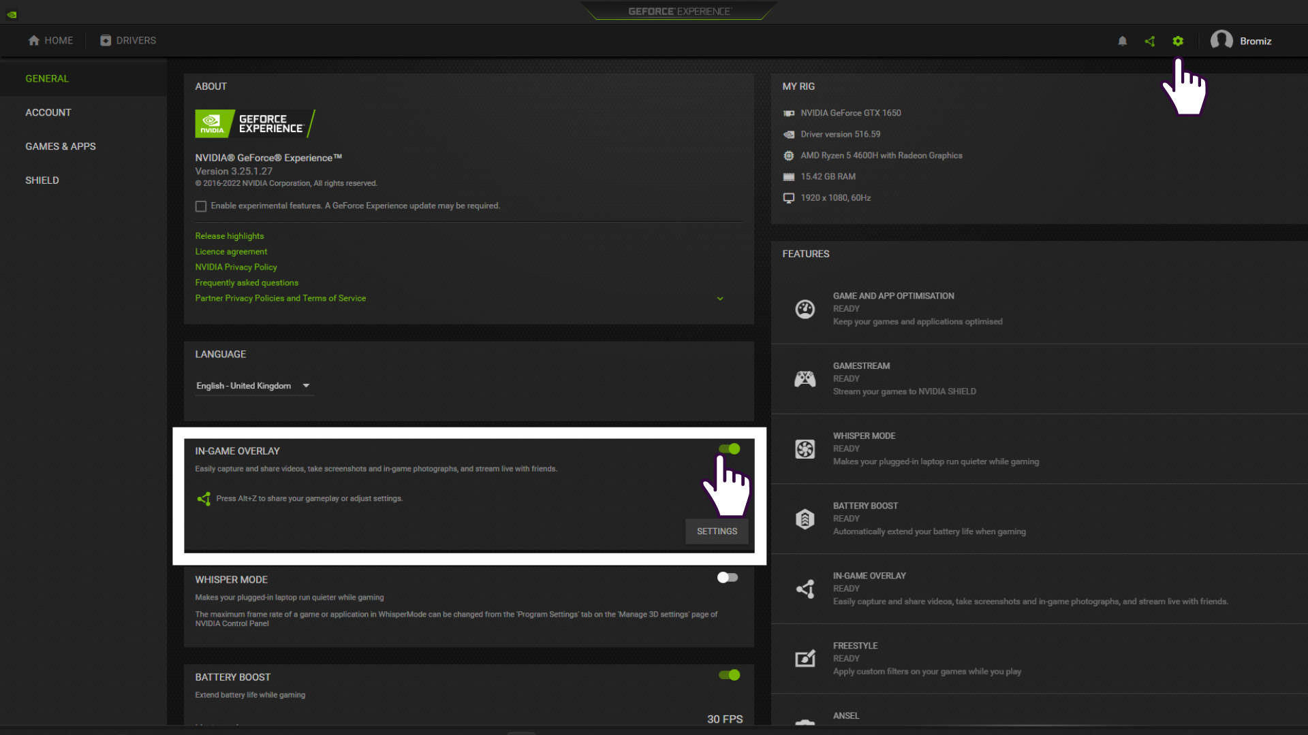This screenshot has width=1308, height=735.
Task: Click the Whisper Mode fan icon in Features
Action: coord(805,449)
